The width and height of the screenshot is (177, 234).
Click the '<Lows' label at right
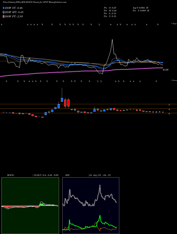(x=174, y=80)
